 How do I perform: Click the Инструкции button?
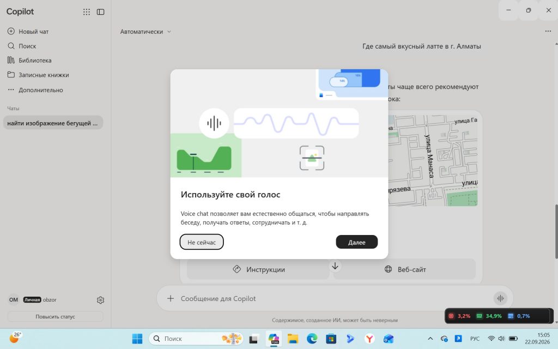[x=258, y=269]
